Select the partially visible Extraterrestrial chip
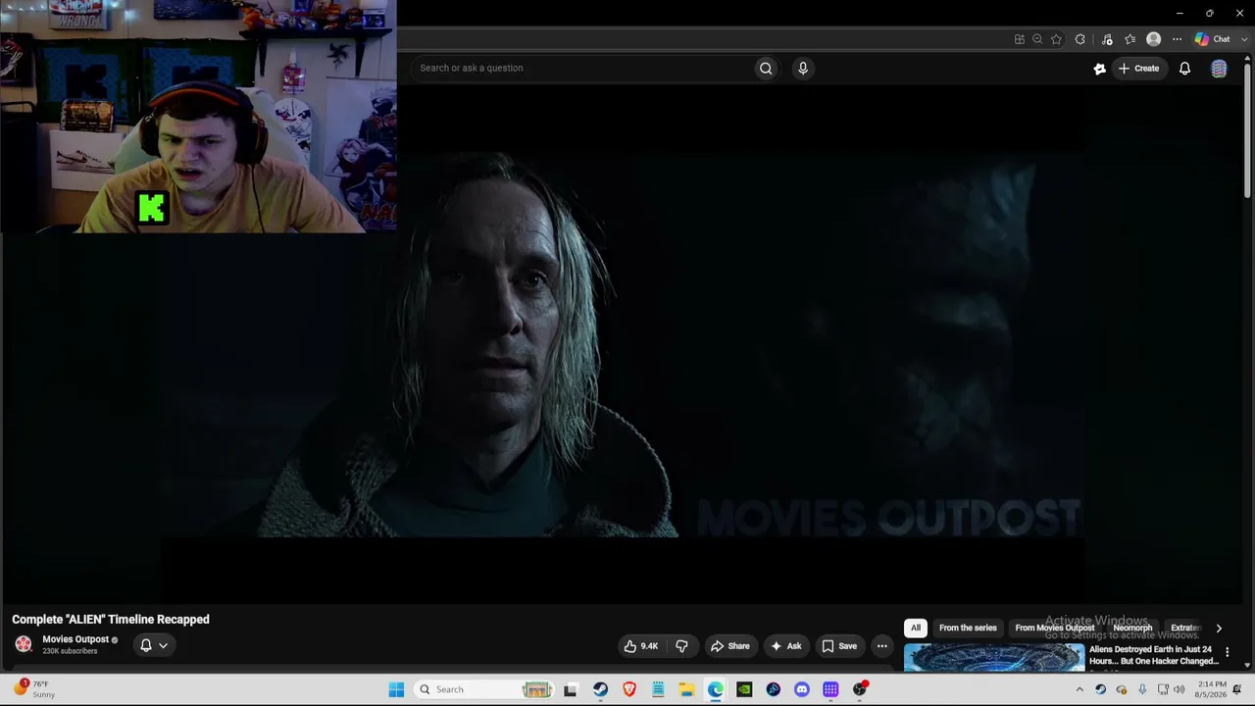 (1185, 628)
